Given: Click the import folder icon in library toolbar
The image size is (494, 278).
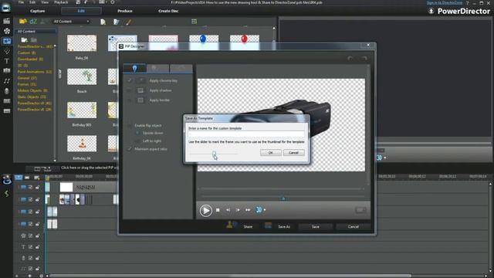Looking at the screenshot, I should point(22,22).
